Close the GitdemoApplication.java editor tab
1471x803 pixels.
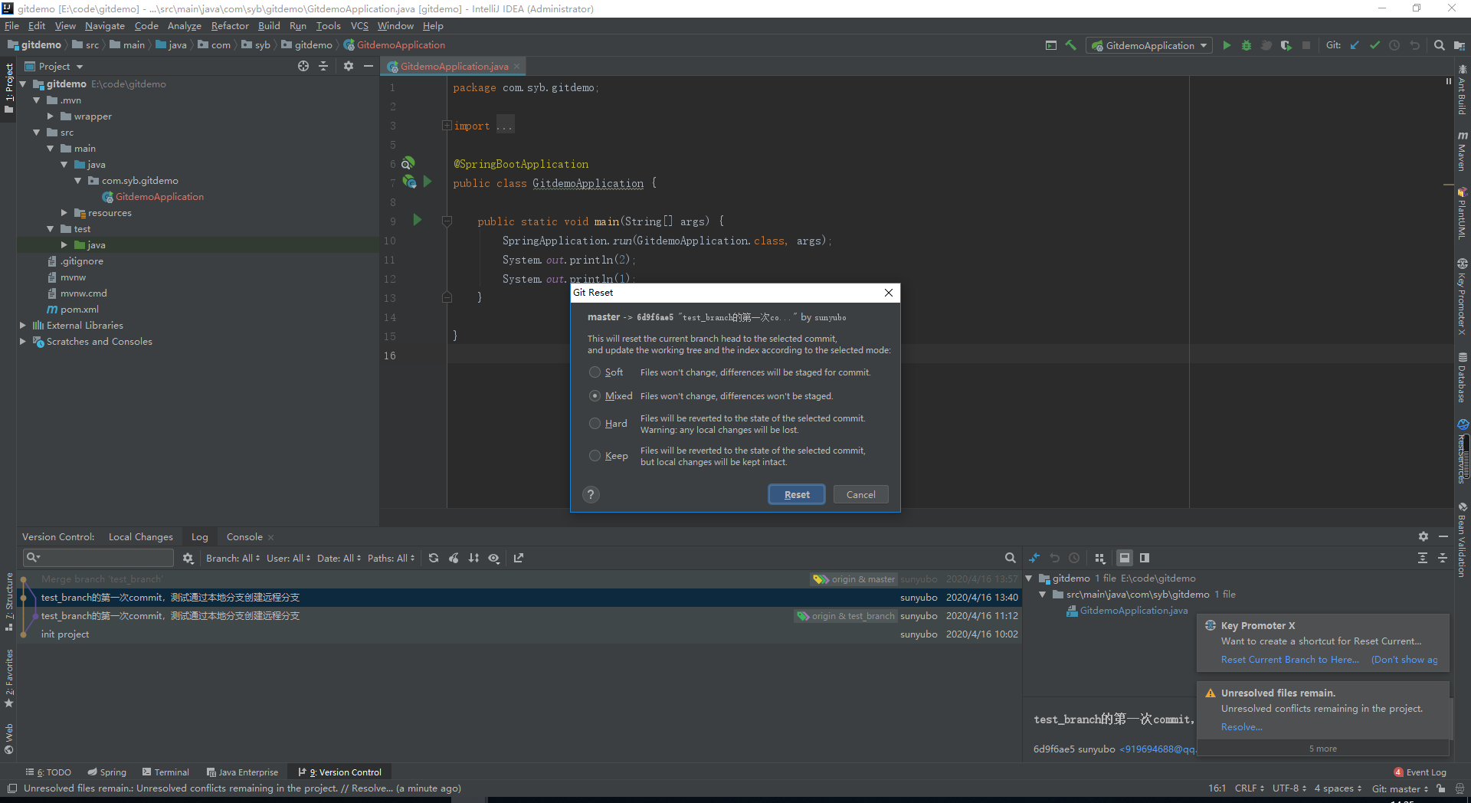click(517, 67)
